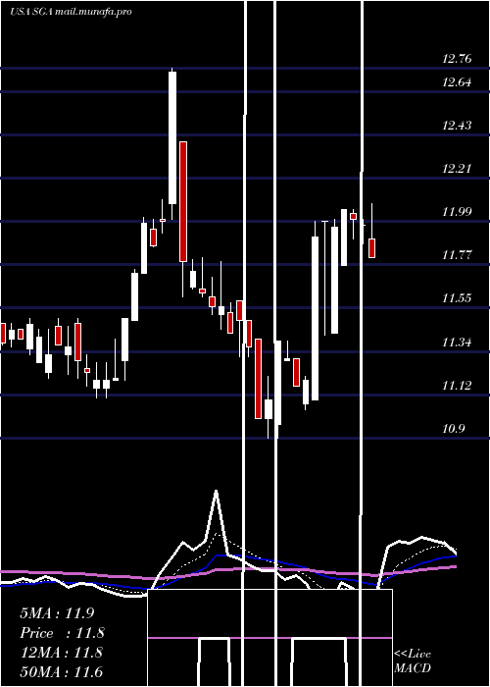Select the 12.64 price level label
This screenshot has width=490, height=687.
[457, 81]
